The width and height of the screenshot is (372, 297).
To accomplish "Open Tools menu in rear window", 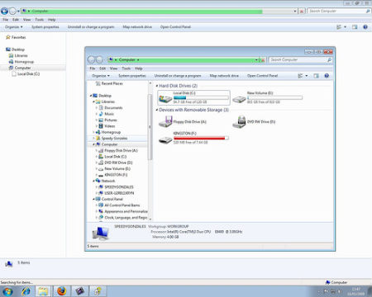I will pyautogui.click(x=39, y=20).
